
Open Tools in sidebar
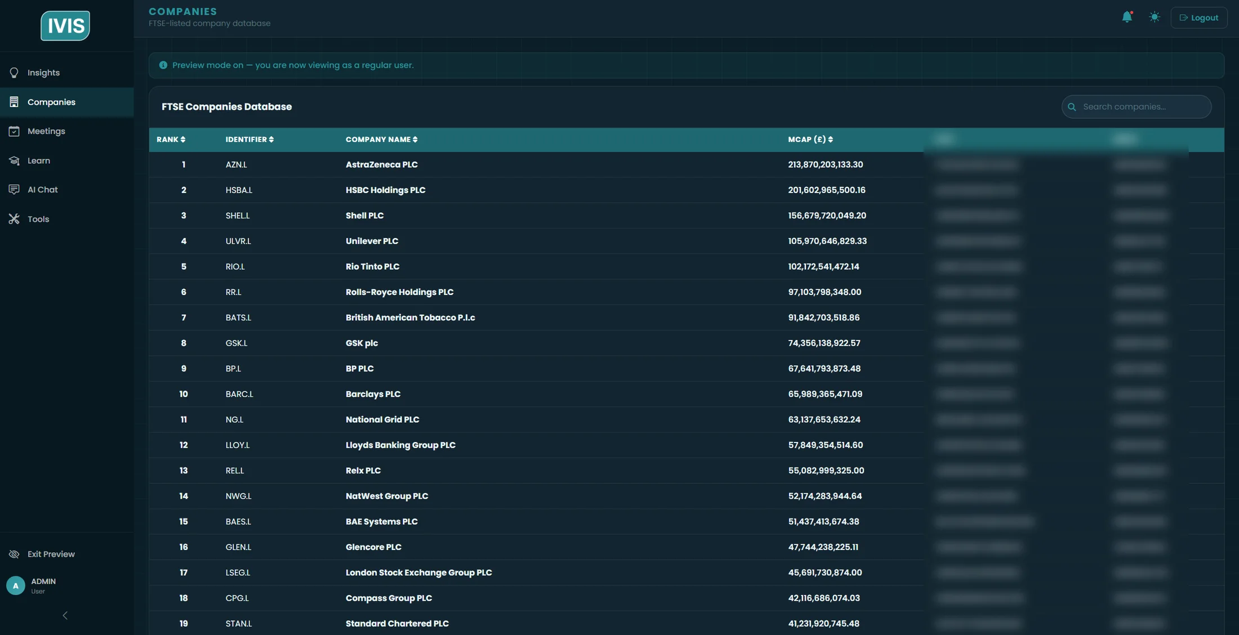[66, 219]
